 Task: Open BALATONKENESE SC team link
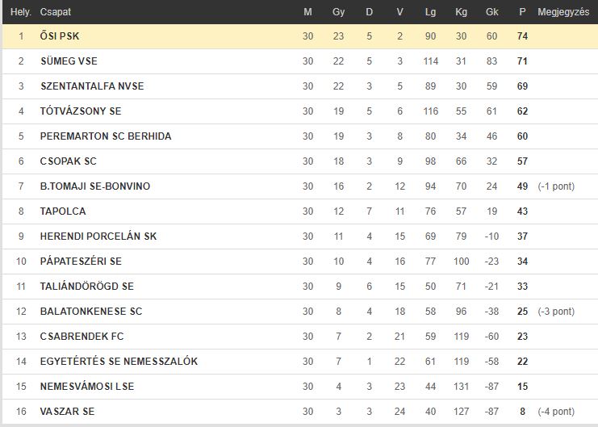(x=91, y=312)
